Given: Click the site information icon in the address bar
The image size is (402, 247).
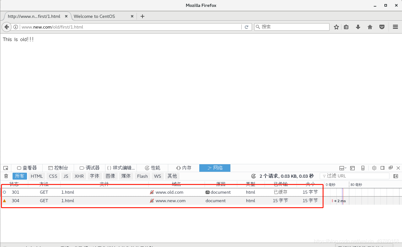Looking at the screenshot, I should [16, 27].
